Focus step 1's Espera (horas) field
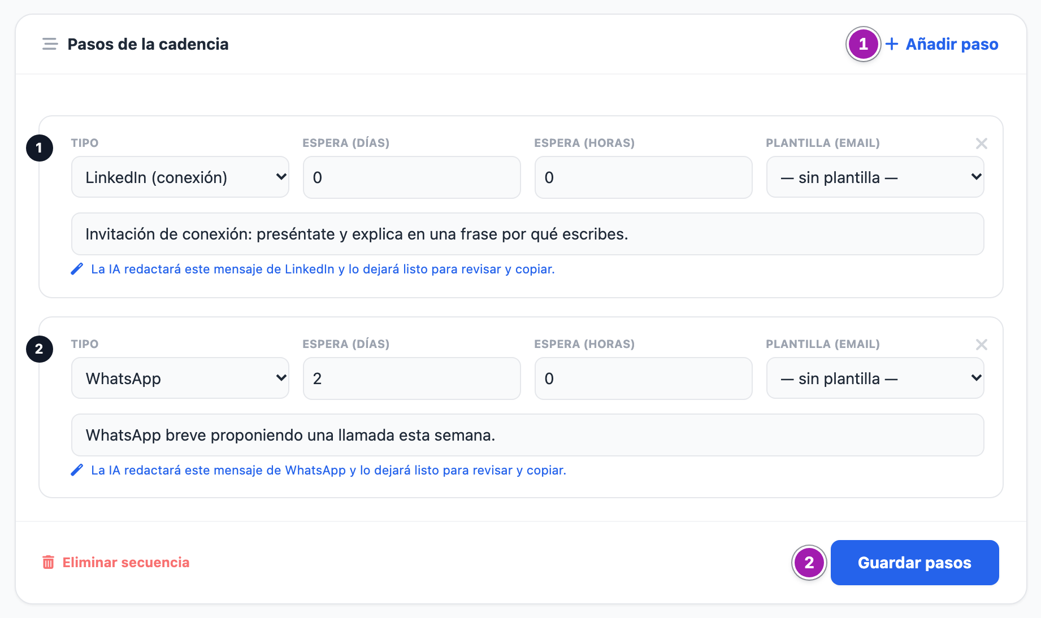 644,177
